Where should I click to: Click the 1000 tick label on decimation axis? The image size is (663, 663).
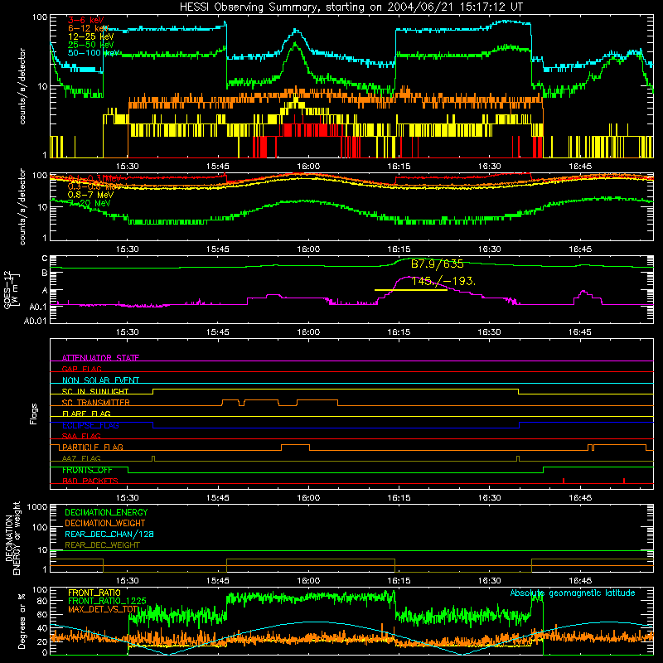[x=37, y=507]
